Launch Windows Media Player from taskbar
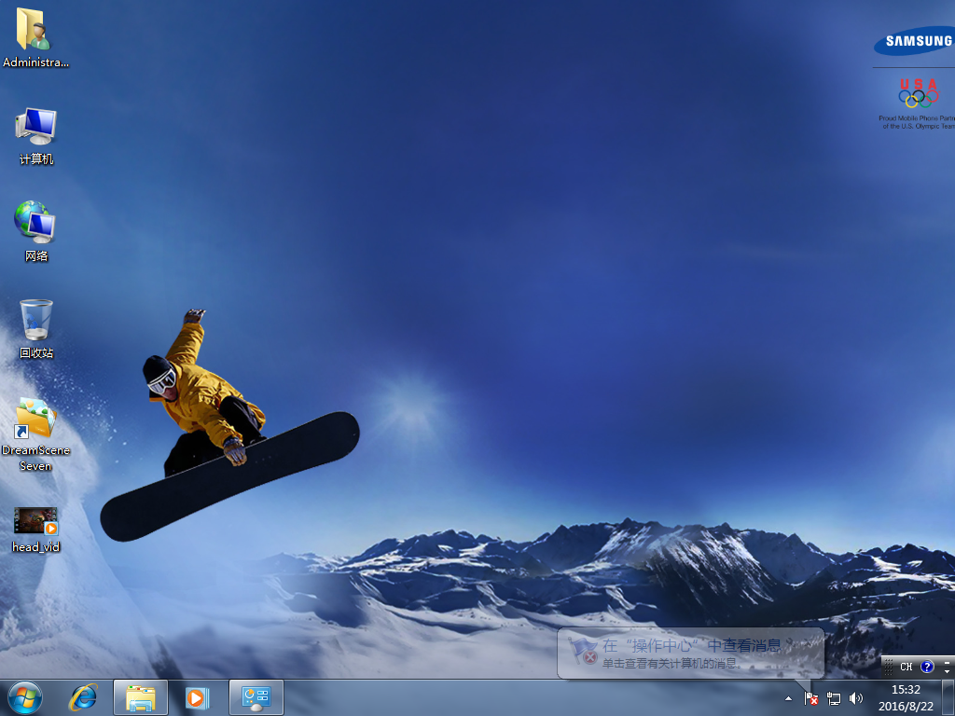The image size is (955, 716). 196,697
